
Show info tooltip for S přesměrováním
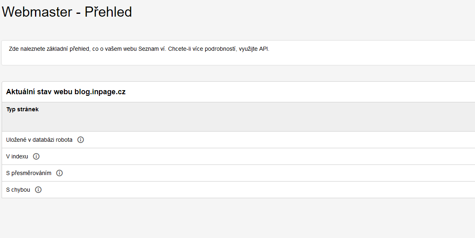point(59,173)
